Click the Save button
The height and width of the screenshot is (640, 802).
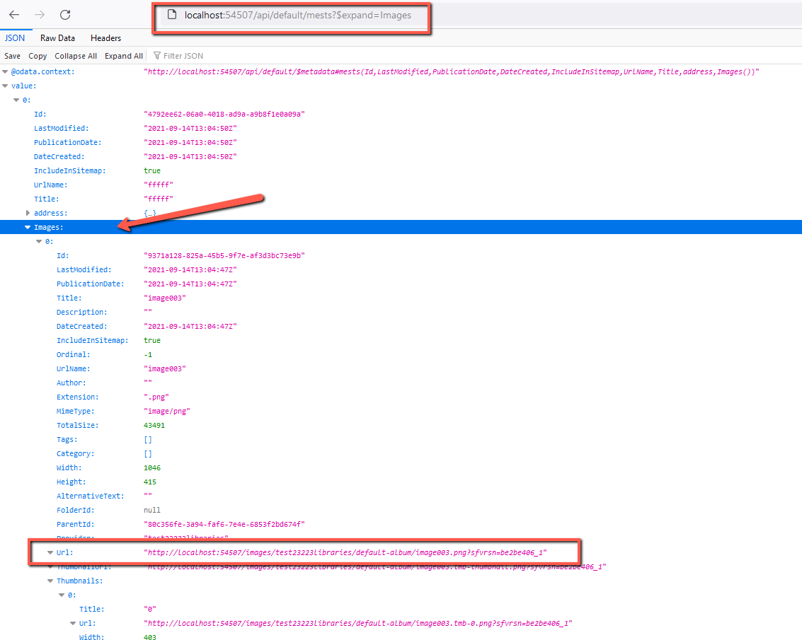pyautogui.click(x=12, y=56)
